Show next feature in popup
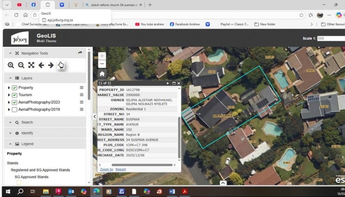This screenshot has width=345, height=197. pyautogui.click(x=168, y=83)
